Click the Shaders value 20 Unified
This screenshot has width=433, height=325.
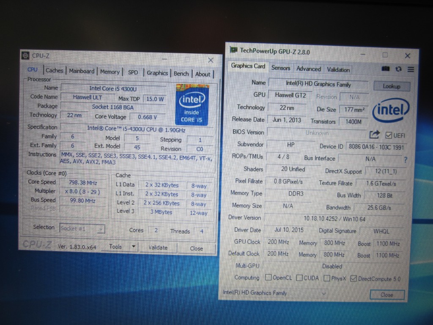click(293, 169)
